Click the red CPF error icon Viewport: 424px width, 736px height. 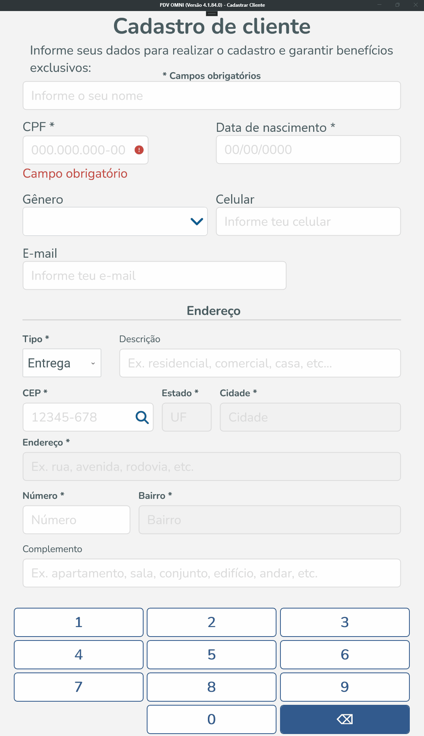click(139, 150)
